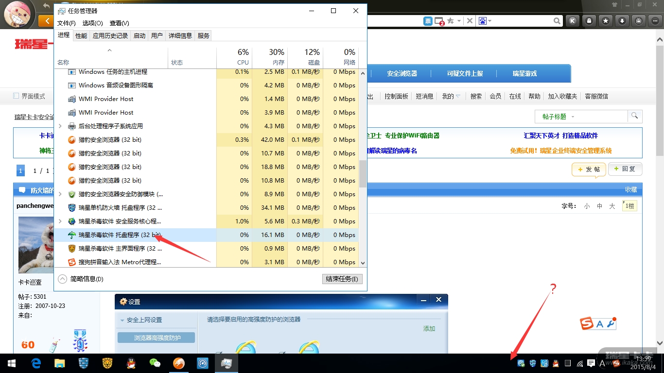Image resolution: width=664 pixels, height=373 pixels.
Task: Set font size to 大 in the post
Action: tap(612, 206)
